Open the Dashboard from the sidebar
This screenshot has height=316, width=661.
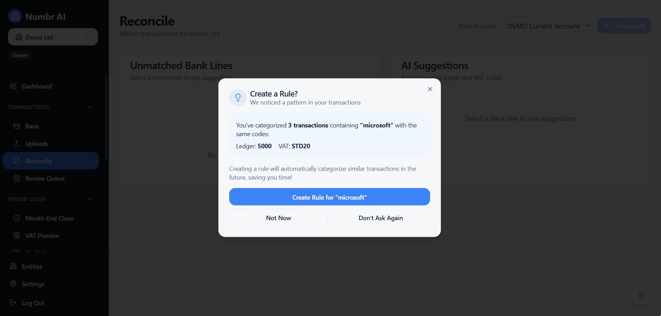pyautogui.click(x=37, y=86)
